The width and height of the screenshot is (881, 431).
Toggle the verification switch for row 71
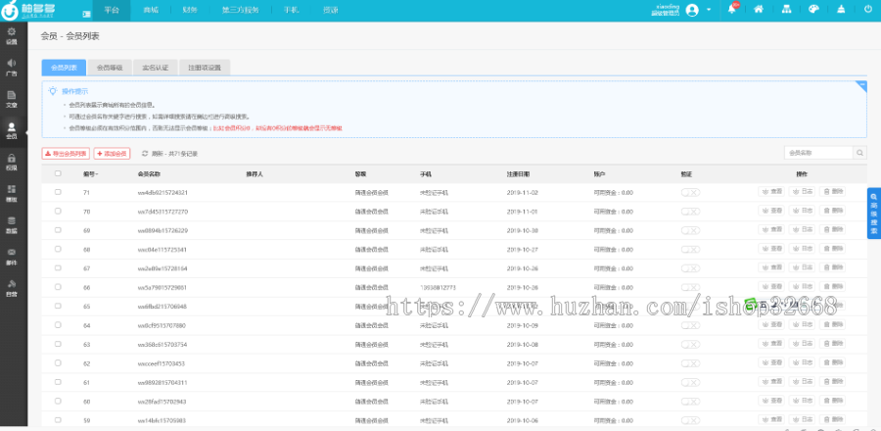tap(690, 192)
